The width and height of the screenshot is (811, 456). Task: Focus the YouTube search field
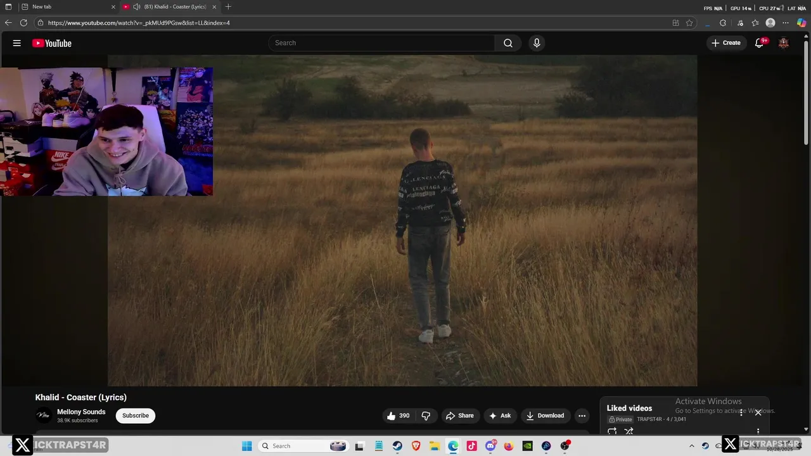tap(381, 43)
